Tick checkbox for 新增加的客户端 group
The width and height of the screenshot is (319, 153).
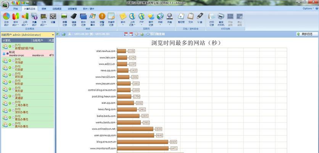(13, 47)
